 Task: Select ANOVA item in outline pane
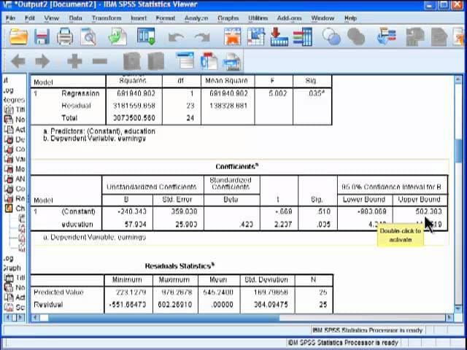(15, 179)
